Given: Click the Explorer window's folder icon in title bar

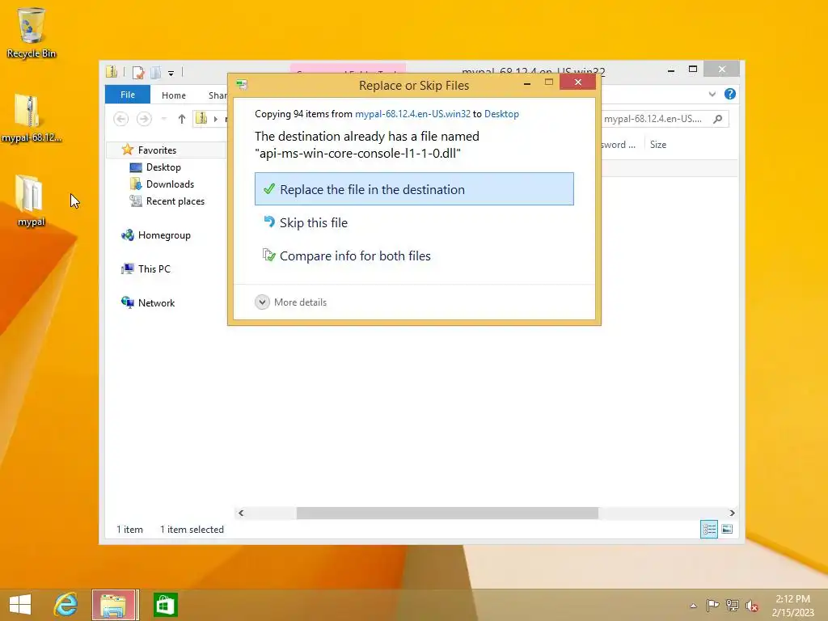Looking at the screenshot, I should [x=112, y=72].
